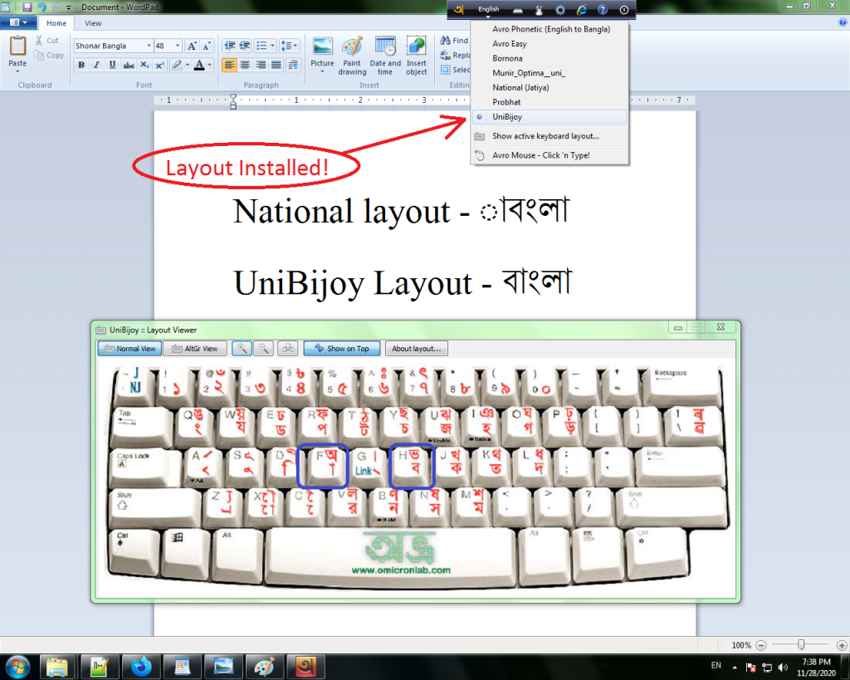This screenshot has width=850, height=680.
Task: Insert Date and time
Action: pos(385,56)
